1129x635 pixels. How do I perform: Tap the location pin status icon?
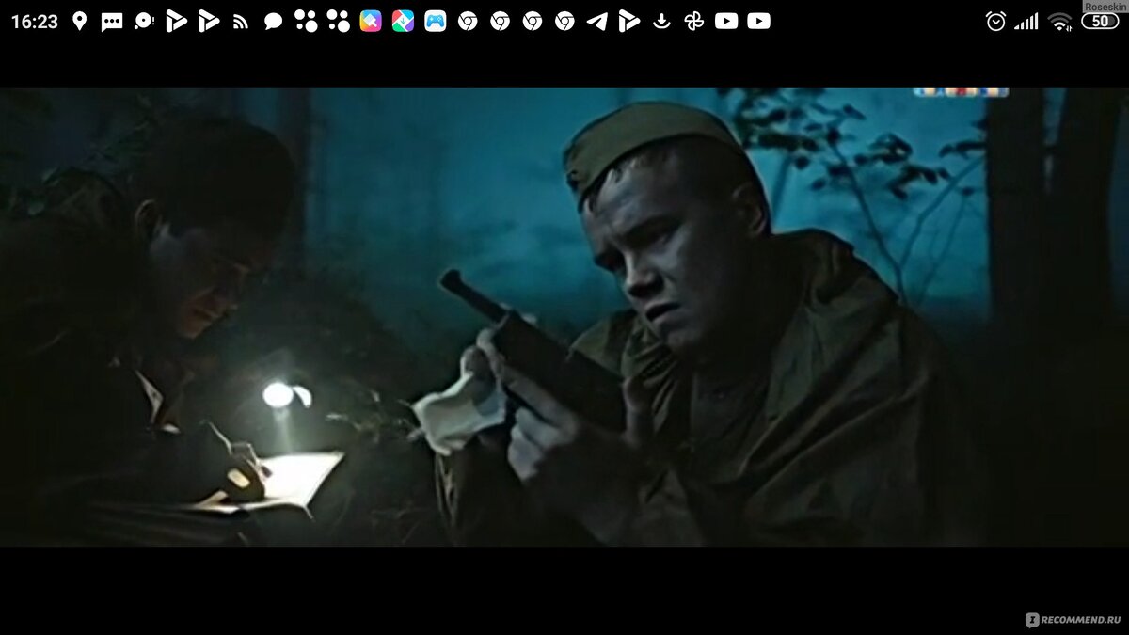pyautogui.click(x=80, y=21)
